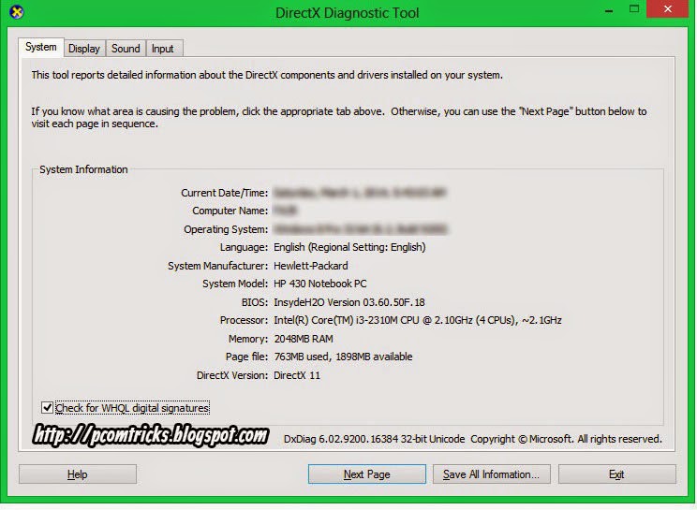Viewport: 697px width, 510px height.
Task: Maximize the DirectX Diagnostic Tool window
Action: [634, 8]
